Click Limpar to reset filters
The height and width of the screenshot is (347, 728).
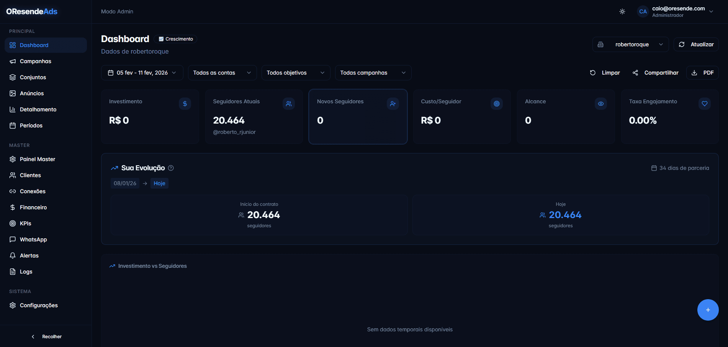point(605,73)
